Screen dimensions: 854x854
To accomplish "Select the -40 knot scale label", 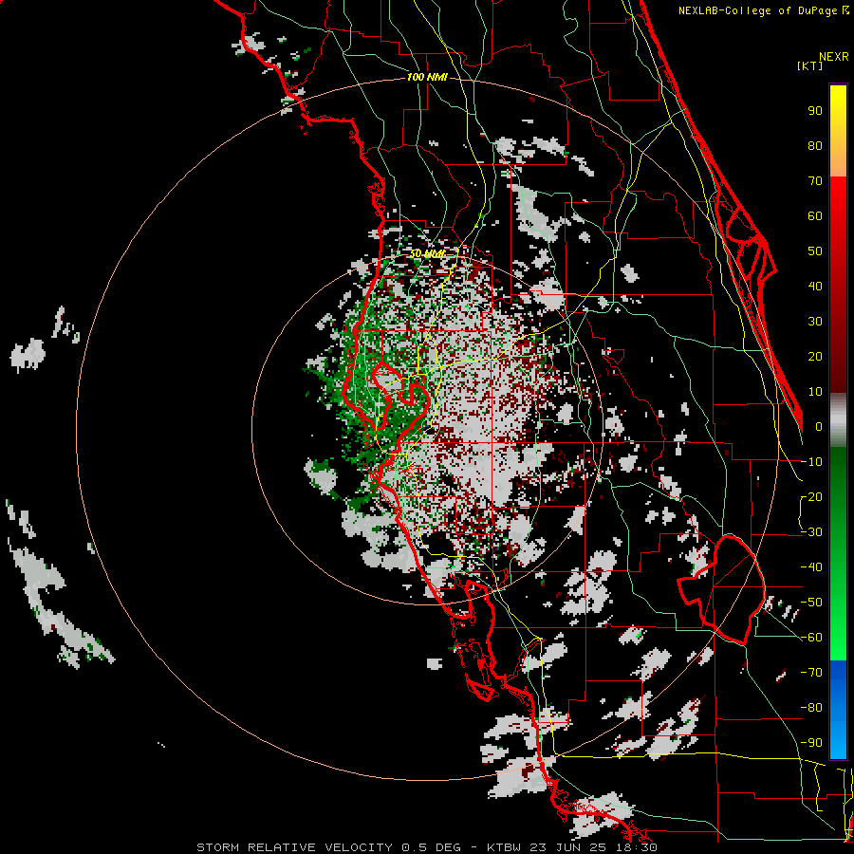I will 811,567.
